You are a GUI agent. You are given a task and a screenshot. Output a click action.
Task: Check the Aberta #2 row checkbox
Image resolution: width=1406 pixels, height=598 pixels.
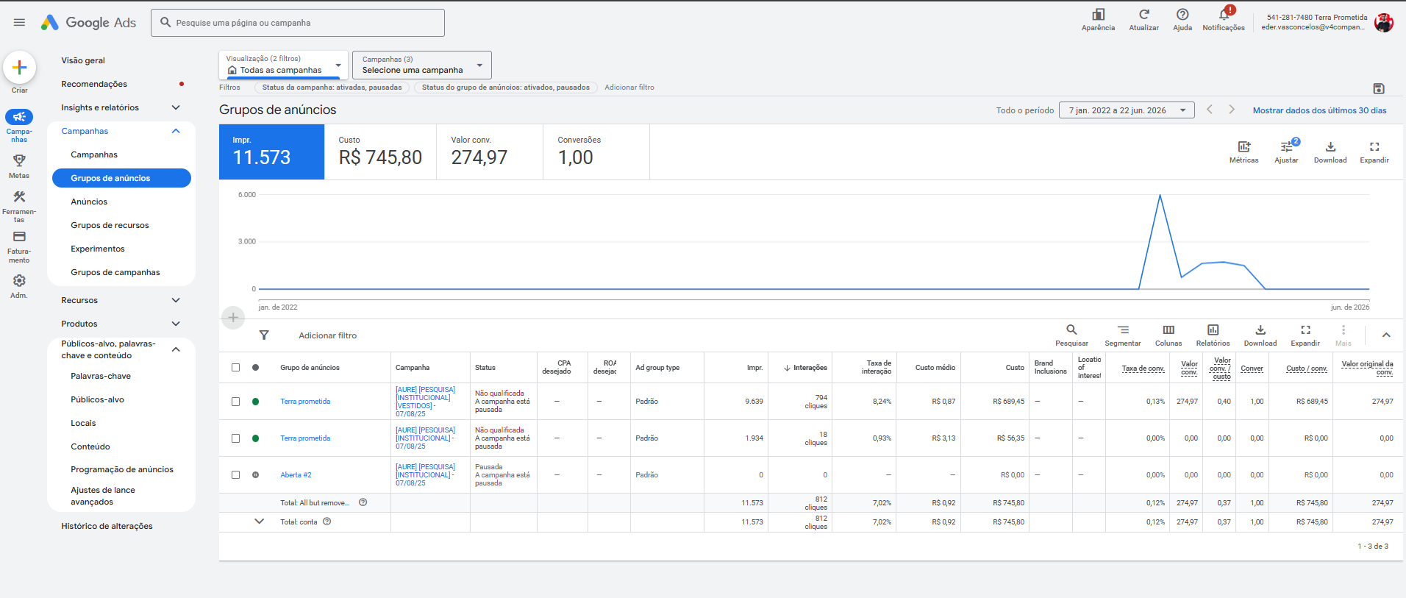[235, 475]
